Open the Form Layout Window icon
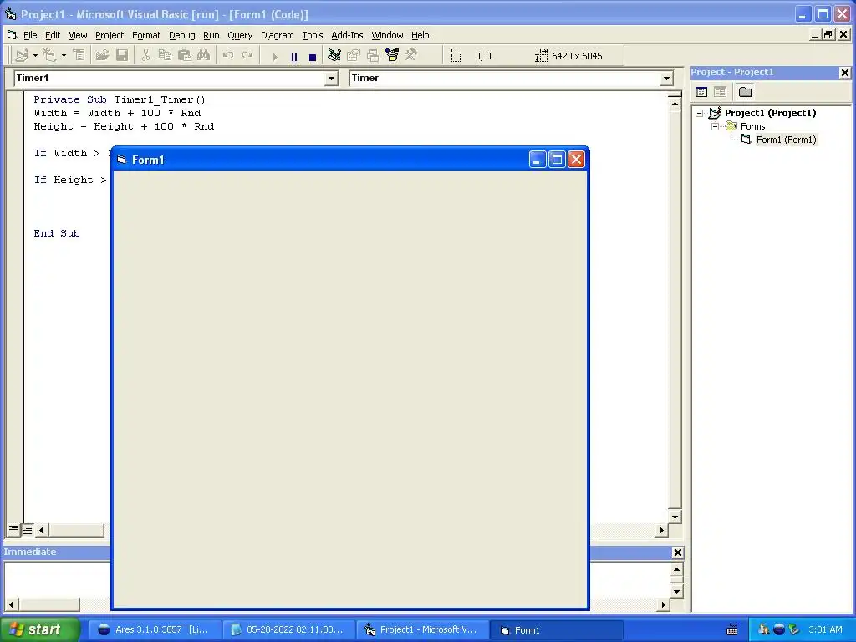The height and width of the screenshot is (642, 856). coord(373,56)
